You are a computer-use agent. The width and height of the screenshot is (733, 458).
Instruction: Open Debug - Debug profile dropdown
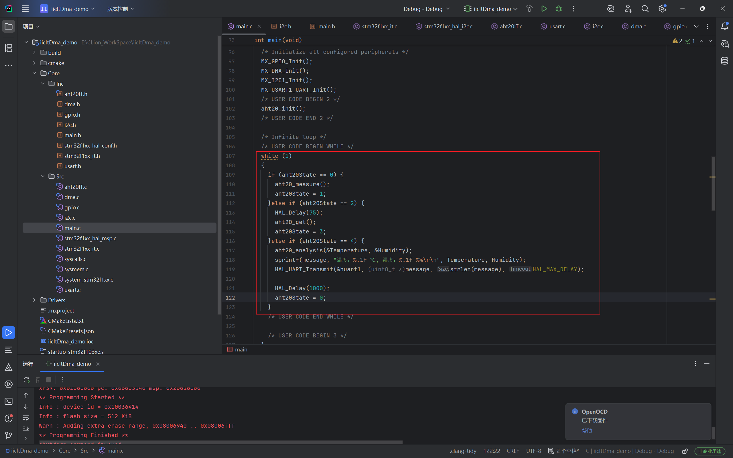(426, 9)
